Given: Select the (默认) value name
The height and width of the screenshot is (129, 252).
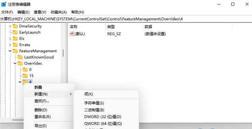Looking at the screenshot, I should pyautogui.click(x=80, y=34).
